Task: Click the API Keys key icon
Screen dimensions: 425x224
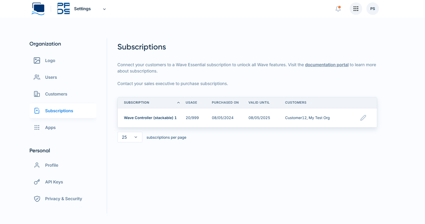Action: (x=37, y=182)
